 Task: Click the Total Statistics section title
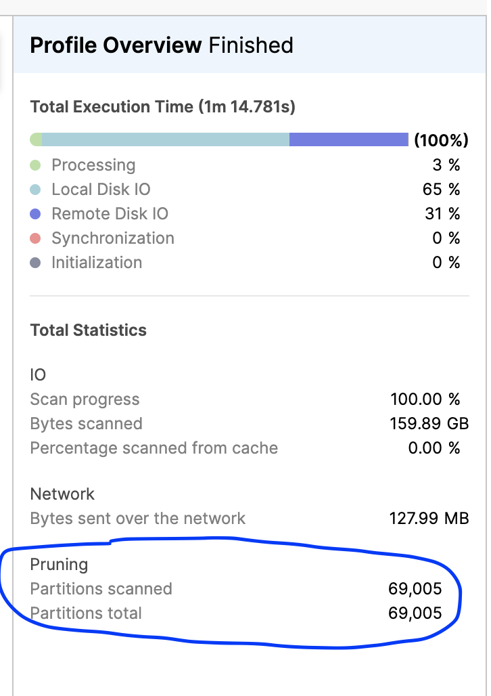pos(89,330)
